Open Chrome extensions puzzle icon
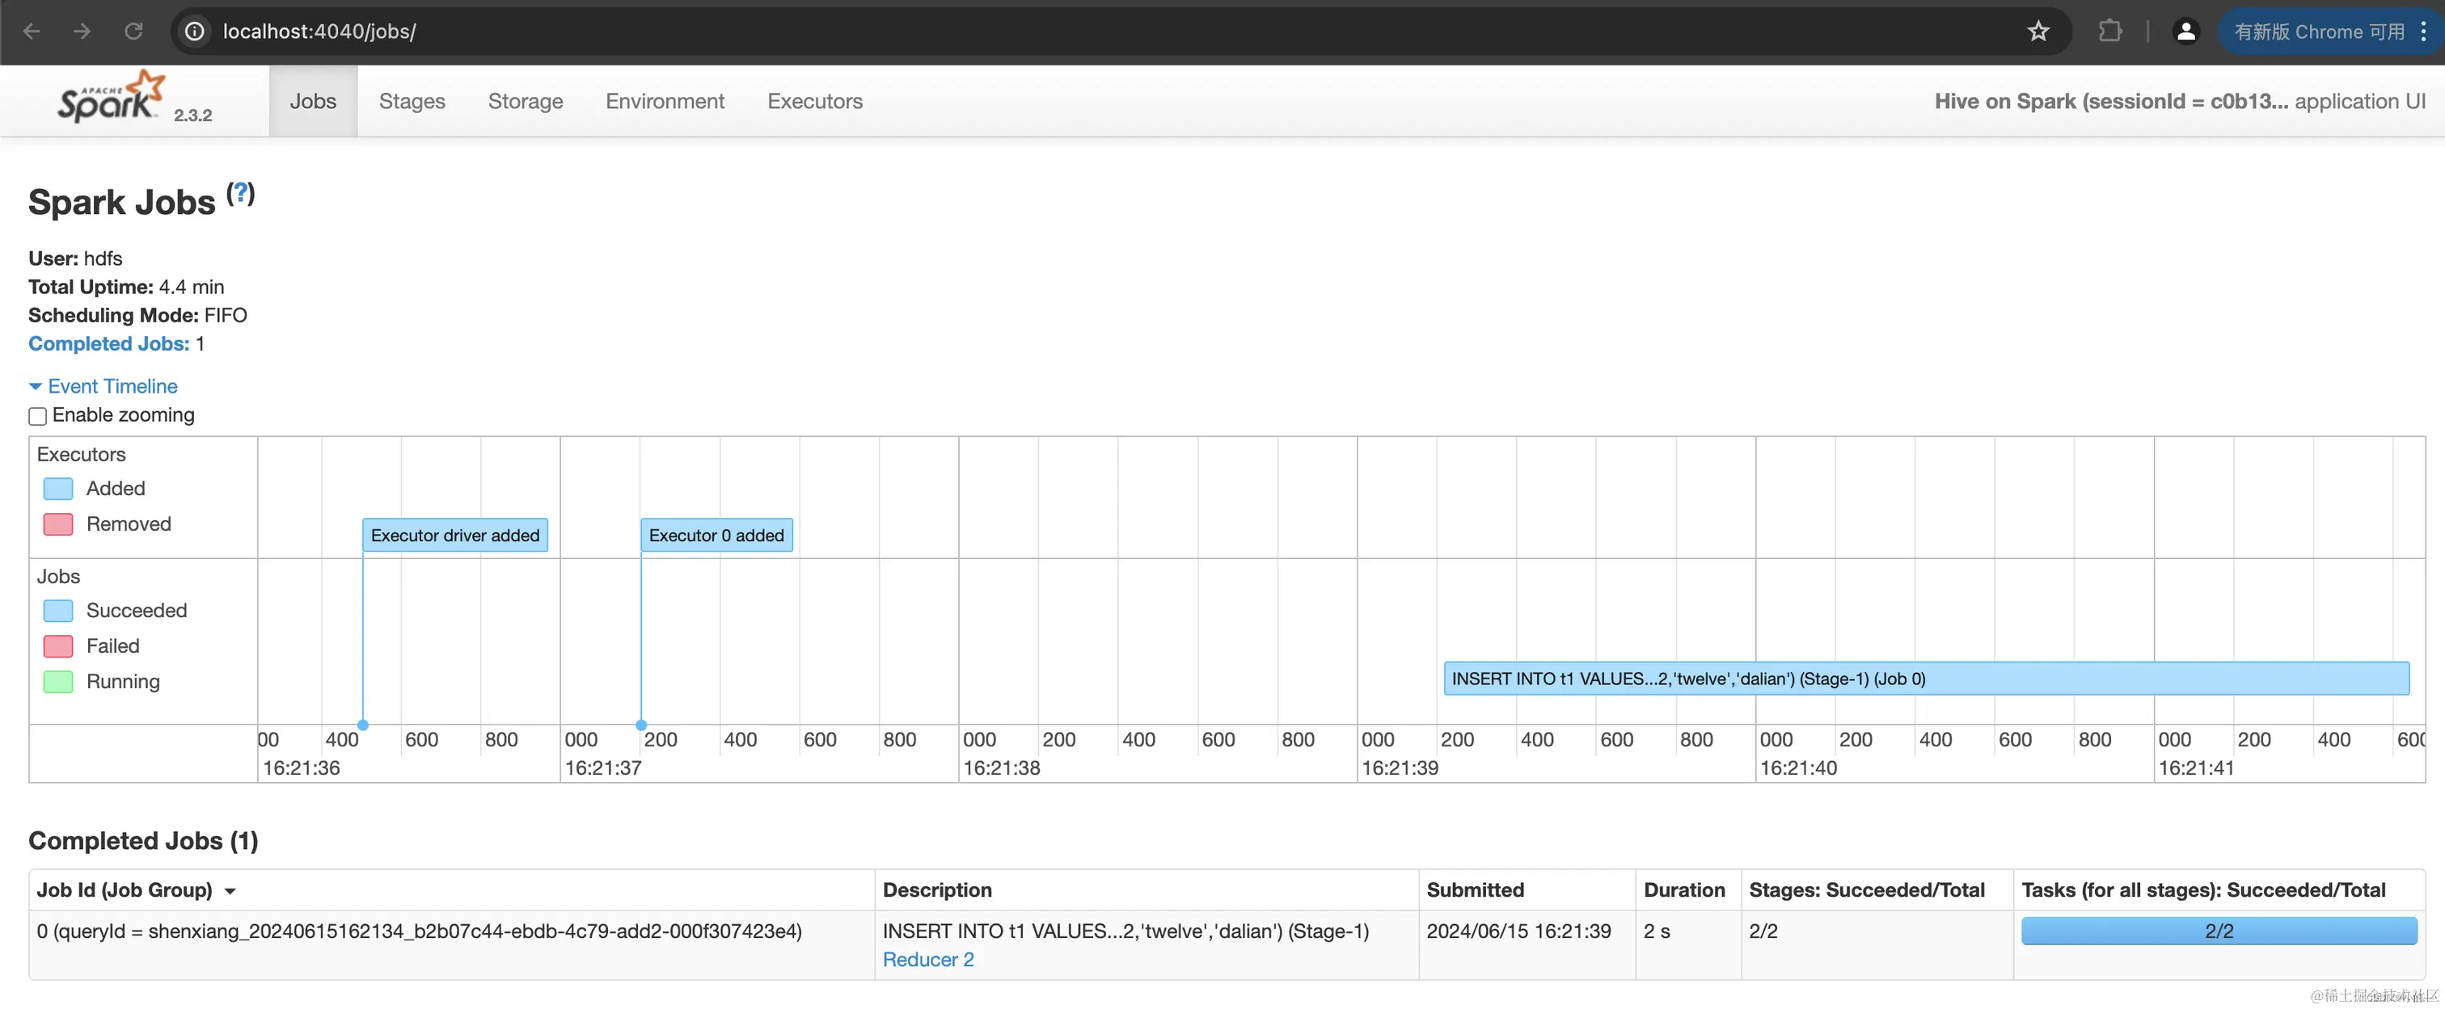Screen dimensions: 2445x1009 [x=2109, y=32]
